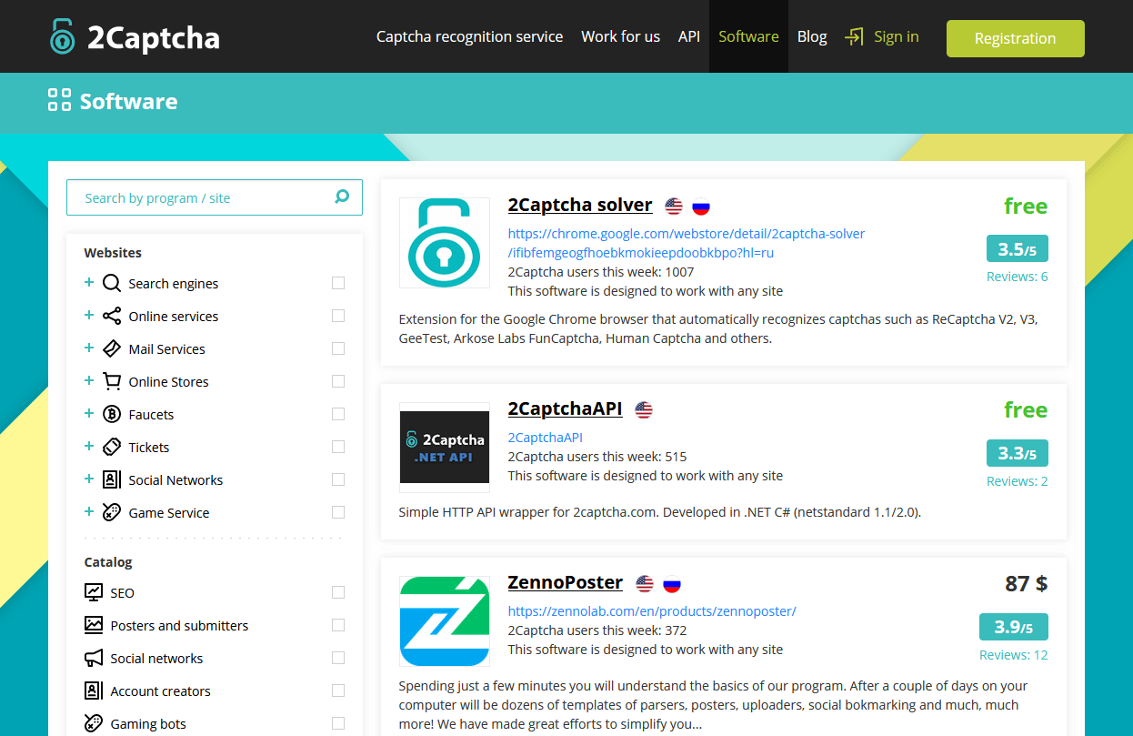Open the Blog menu item

[x=812, y=36]
